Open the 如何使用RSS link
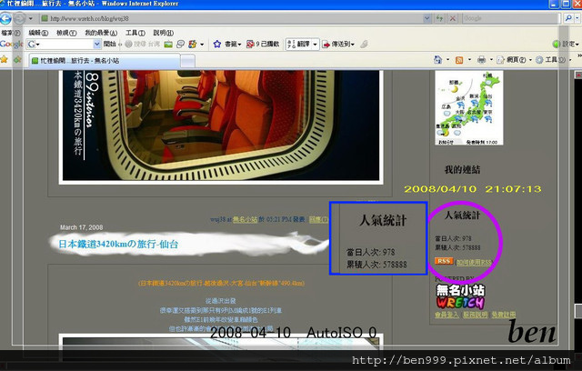 click(x=474, y=262)
